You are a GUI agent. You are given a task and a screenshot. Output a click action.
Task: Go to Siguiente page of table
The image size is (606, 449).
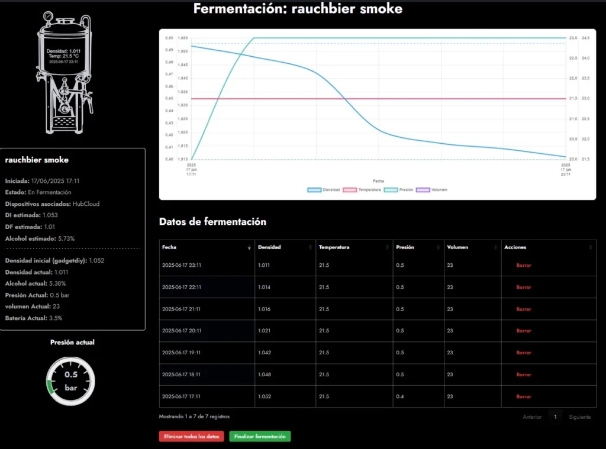tap(579, 417)
